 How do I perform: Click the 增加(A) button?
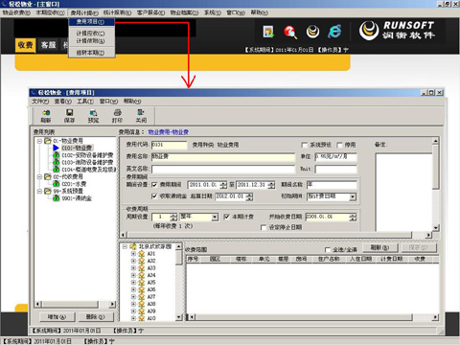(x=57, y=317)
